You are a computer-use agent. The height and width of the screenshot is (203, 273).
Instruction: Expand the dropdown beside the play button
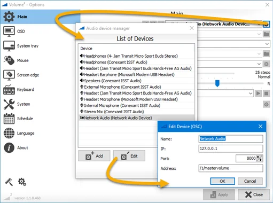(251, 93)
